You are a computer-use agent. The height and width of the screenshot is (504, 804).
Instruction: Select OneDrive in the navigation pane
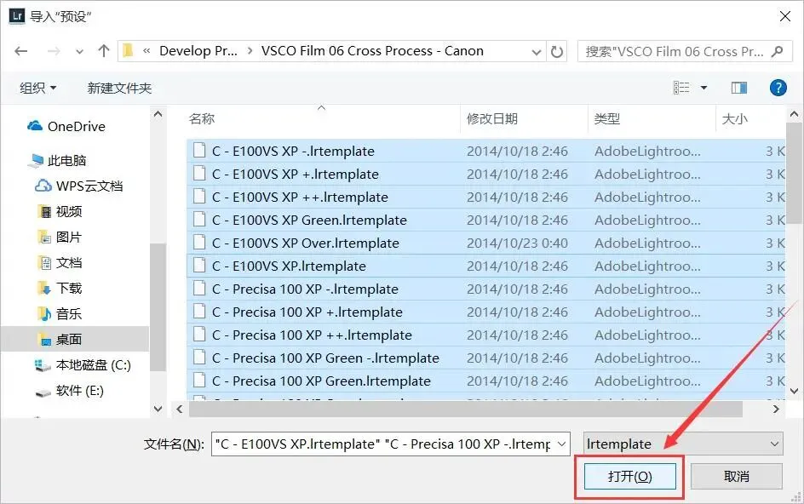point(66,126)
